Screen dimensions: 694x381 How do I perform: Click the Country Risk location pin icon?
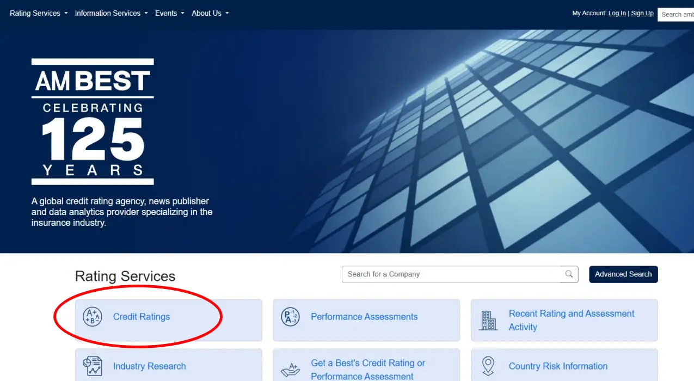pyautogui.click(x=488, y=366)
